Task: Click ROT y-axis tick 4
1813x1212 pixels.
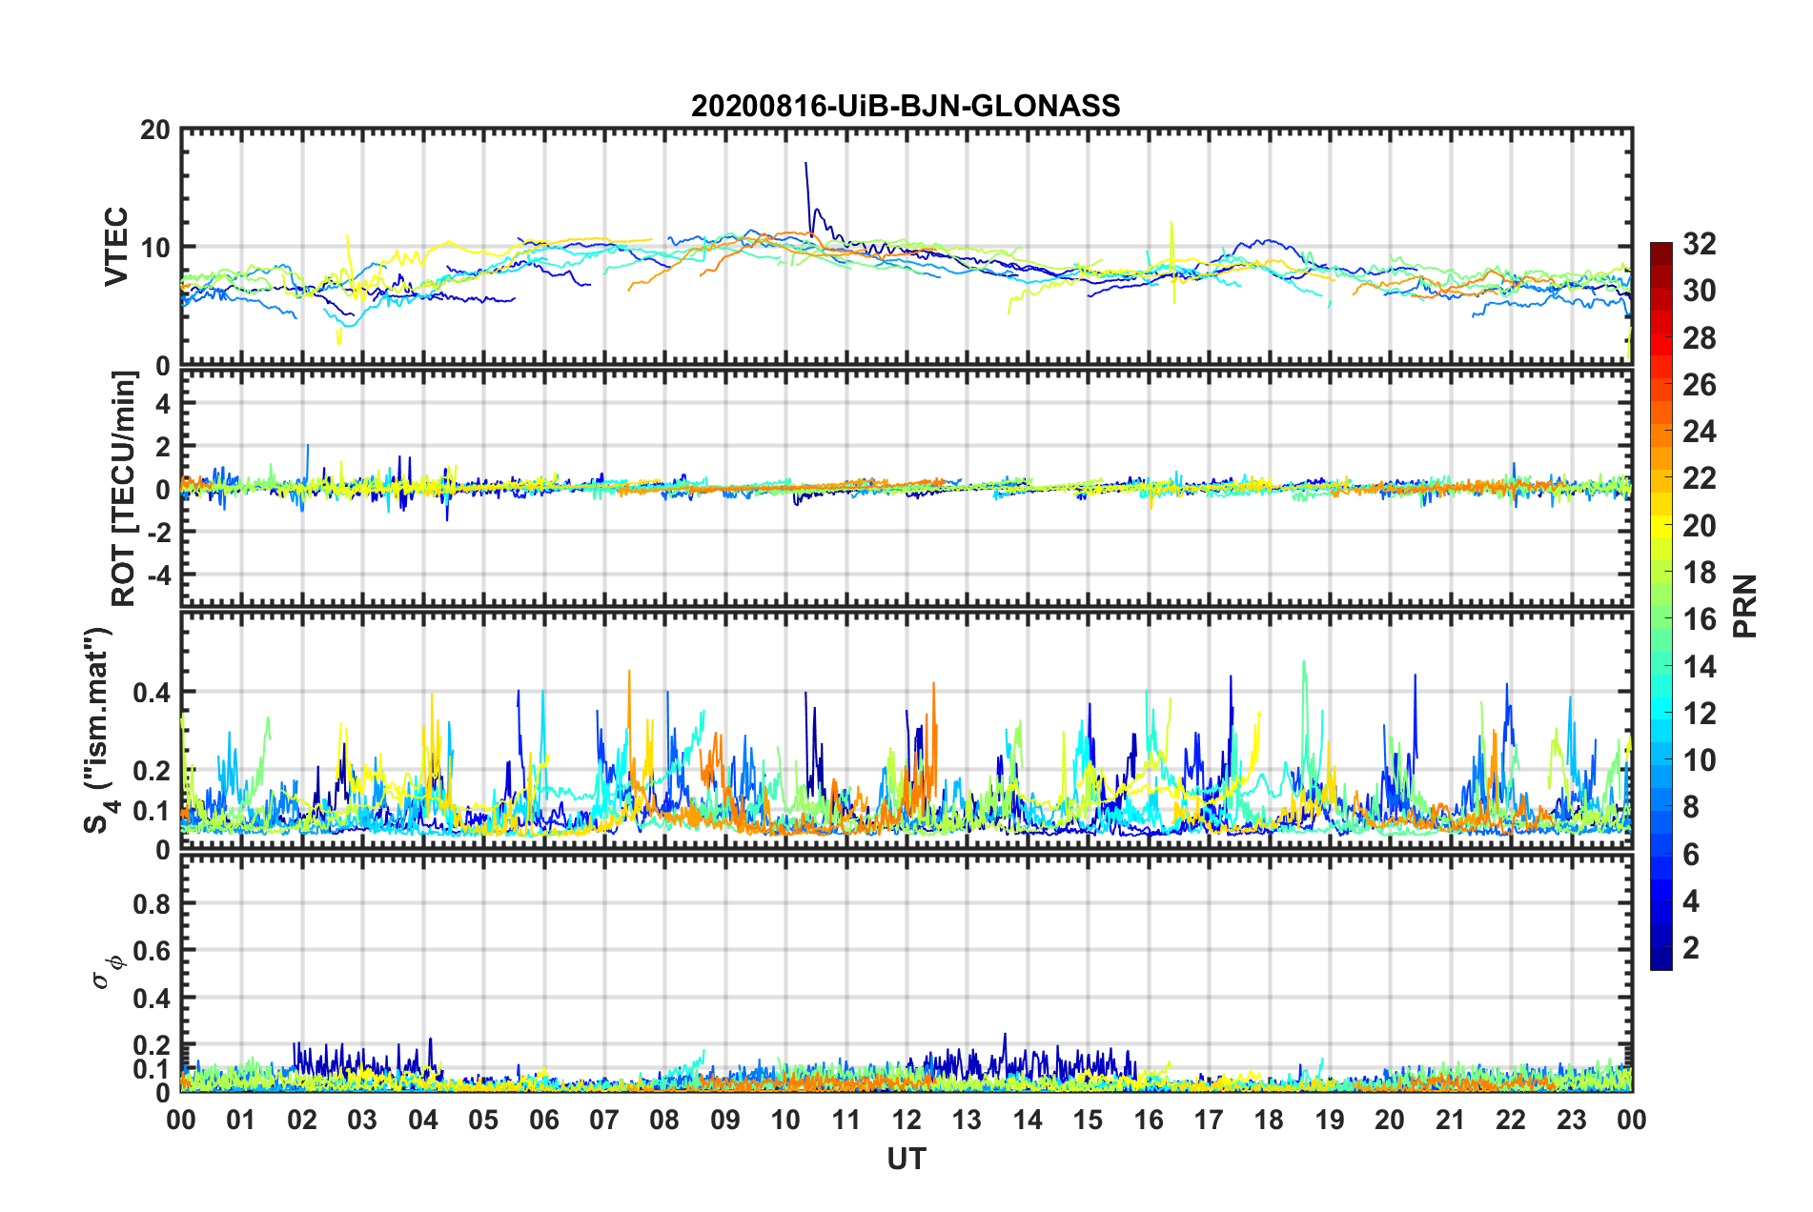Action: point(163,404)
